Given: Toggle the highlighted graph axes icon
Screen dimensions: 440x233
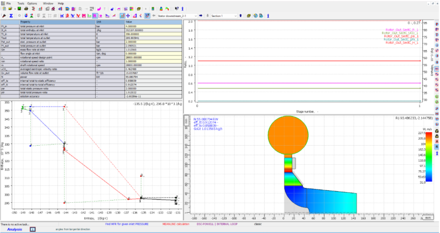Looking at the screenshot, I should click(147, 16).
